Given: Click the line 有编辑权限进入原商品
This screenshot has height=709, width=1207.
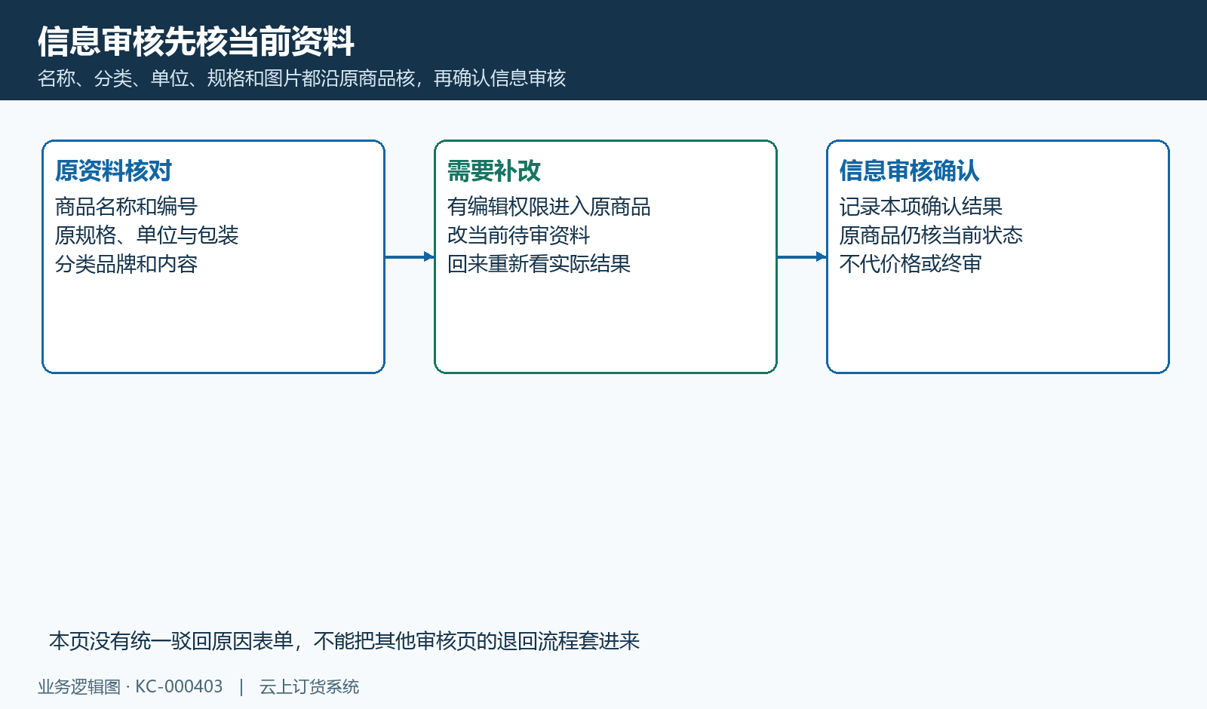Looking at the screenshot, I should pos(549,207).
